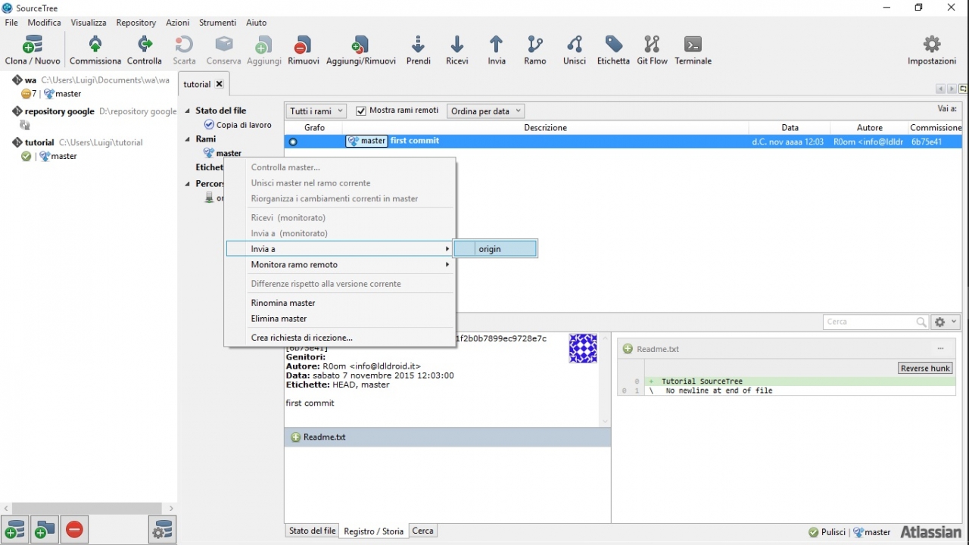Click the Ricevi (pull) toolbar icon

coord(456,45)
